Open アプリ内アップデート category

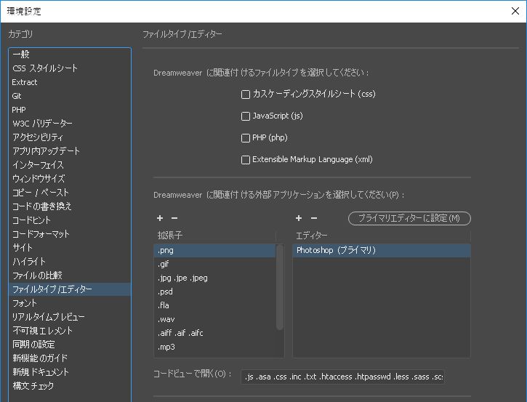pyautogui.click(x=70, y=151)
